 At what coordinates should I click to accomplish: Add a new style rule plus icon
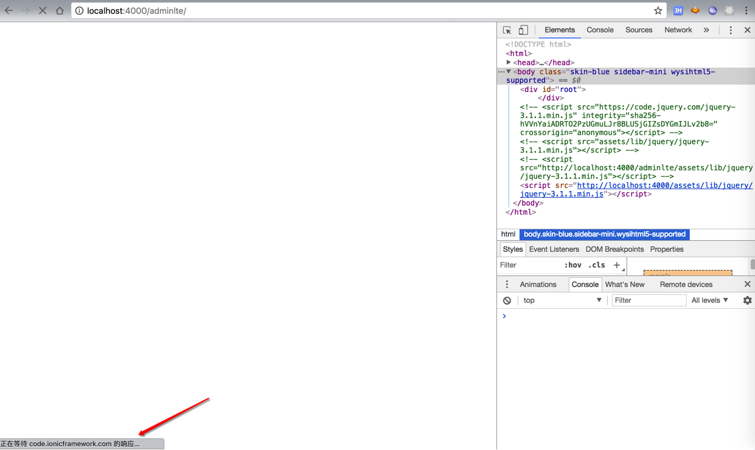pos(617,265)
